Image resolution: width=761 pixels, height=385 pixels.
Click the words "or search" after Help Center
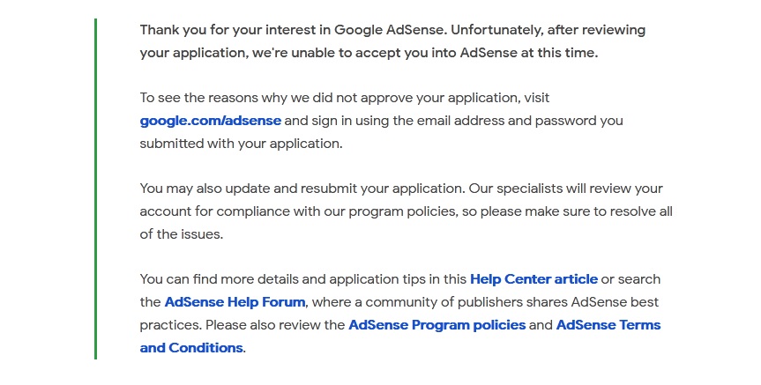pyautogui.click(x=630, y=279)
